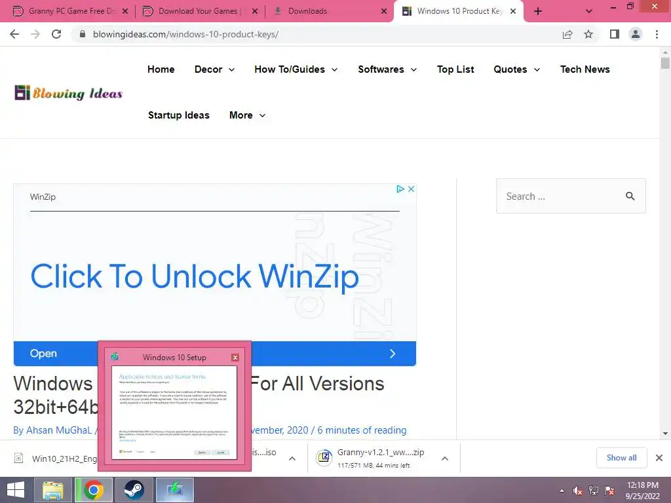Open the Win10_21H2 download item
The width and height of the screenshot is (671, 503).
(64, 458)
